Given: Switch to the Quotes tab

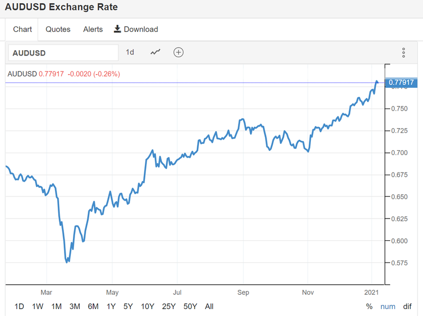Looking at the screenshot, I should tap(58, 29).
